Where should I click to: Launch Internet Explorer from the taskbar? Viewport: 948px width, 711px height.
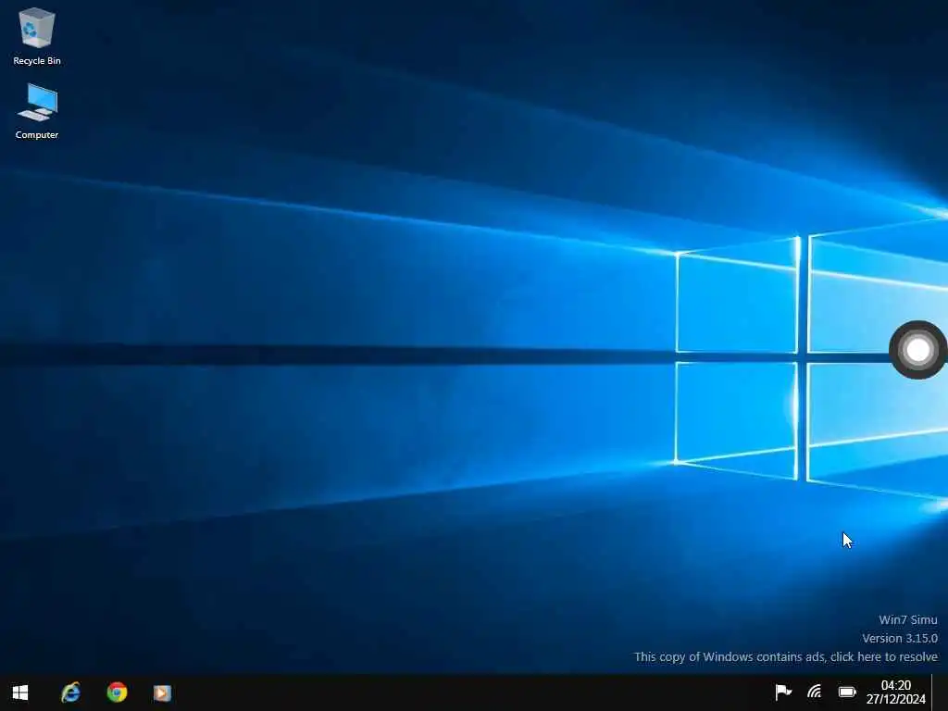coord(70,692)
